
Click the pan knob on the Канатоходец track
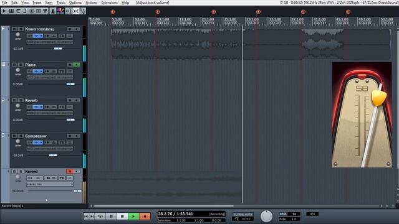(18, 35)
